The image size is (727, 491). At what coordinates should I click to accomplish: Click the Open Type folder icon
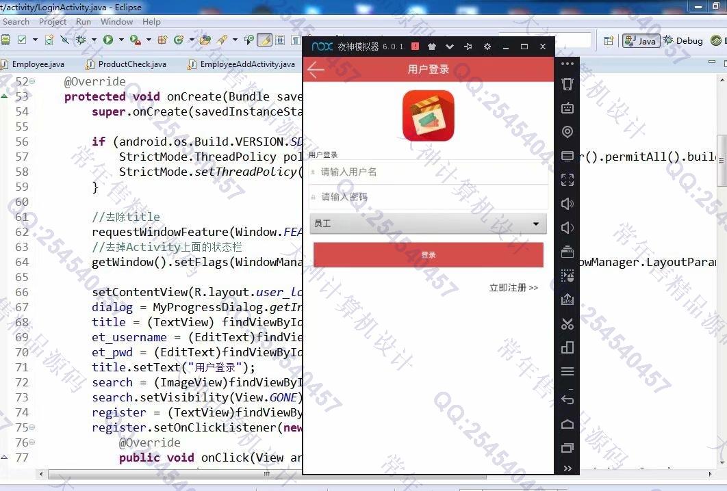pyautogui.click(x=205, y=40)
